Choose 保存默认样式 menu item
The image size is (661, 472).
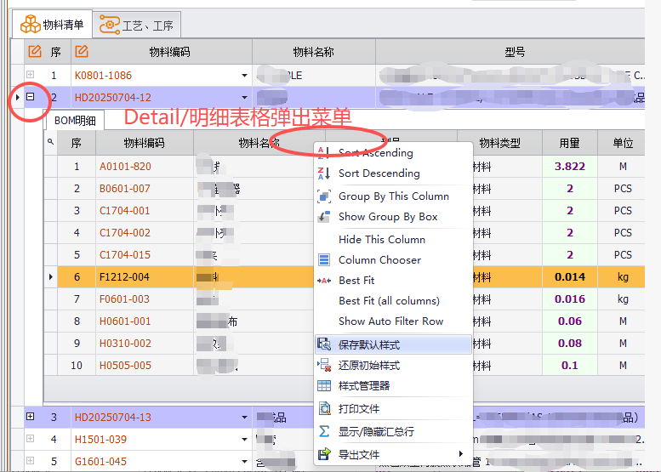[x=393, y=344]
